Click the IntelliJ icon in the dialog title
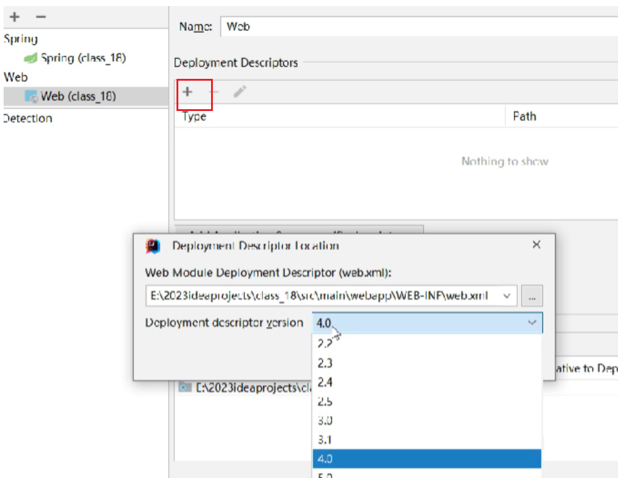This screenshot has width=618, height=478. point(153,246)
